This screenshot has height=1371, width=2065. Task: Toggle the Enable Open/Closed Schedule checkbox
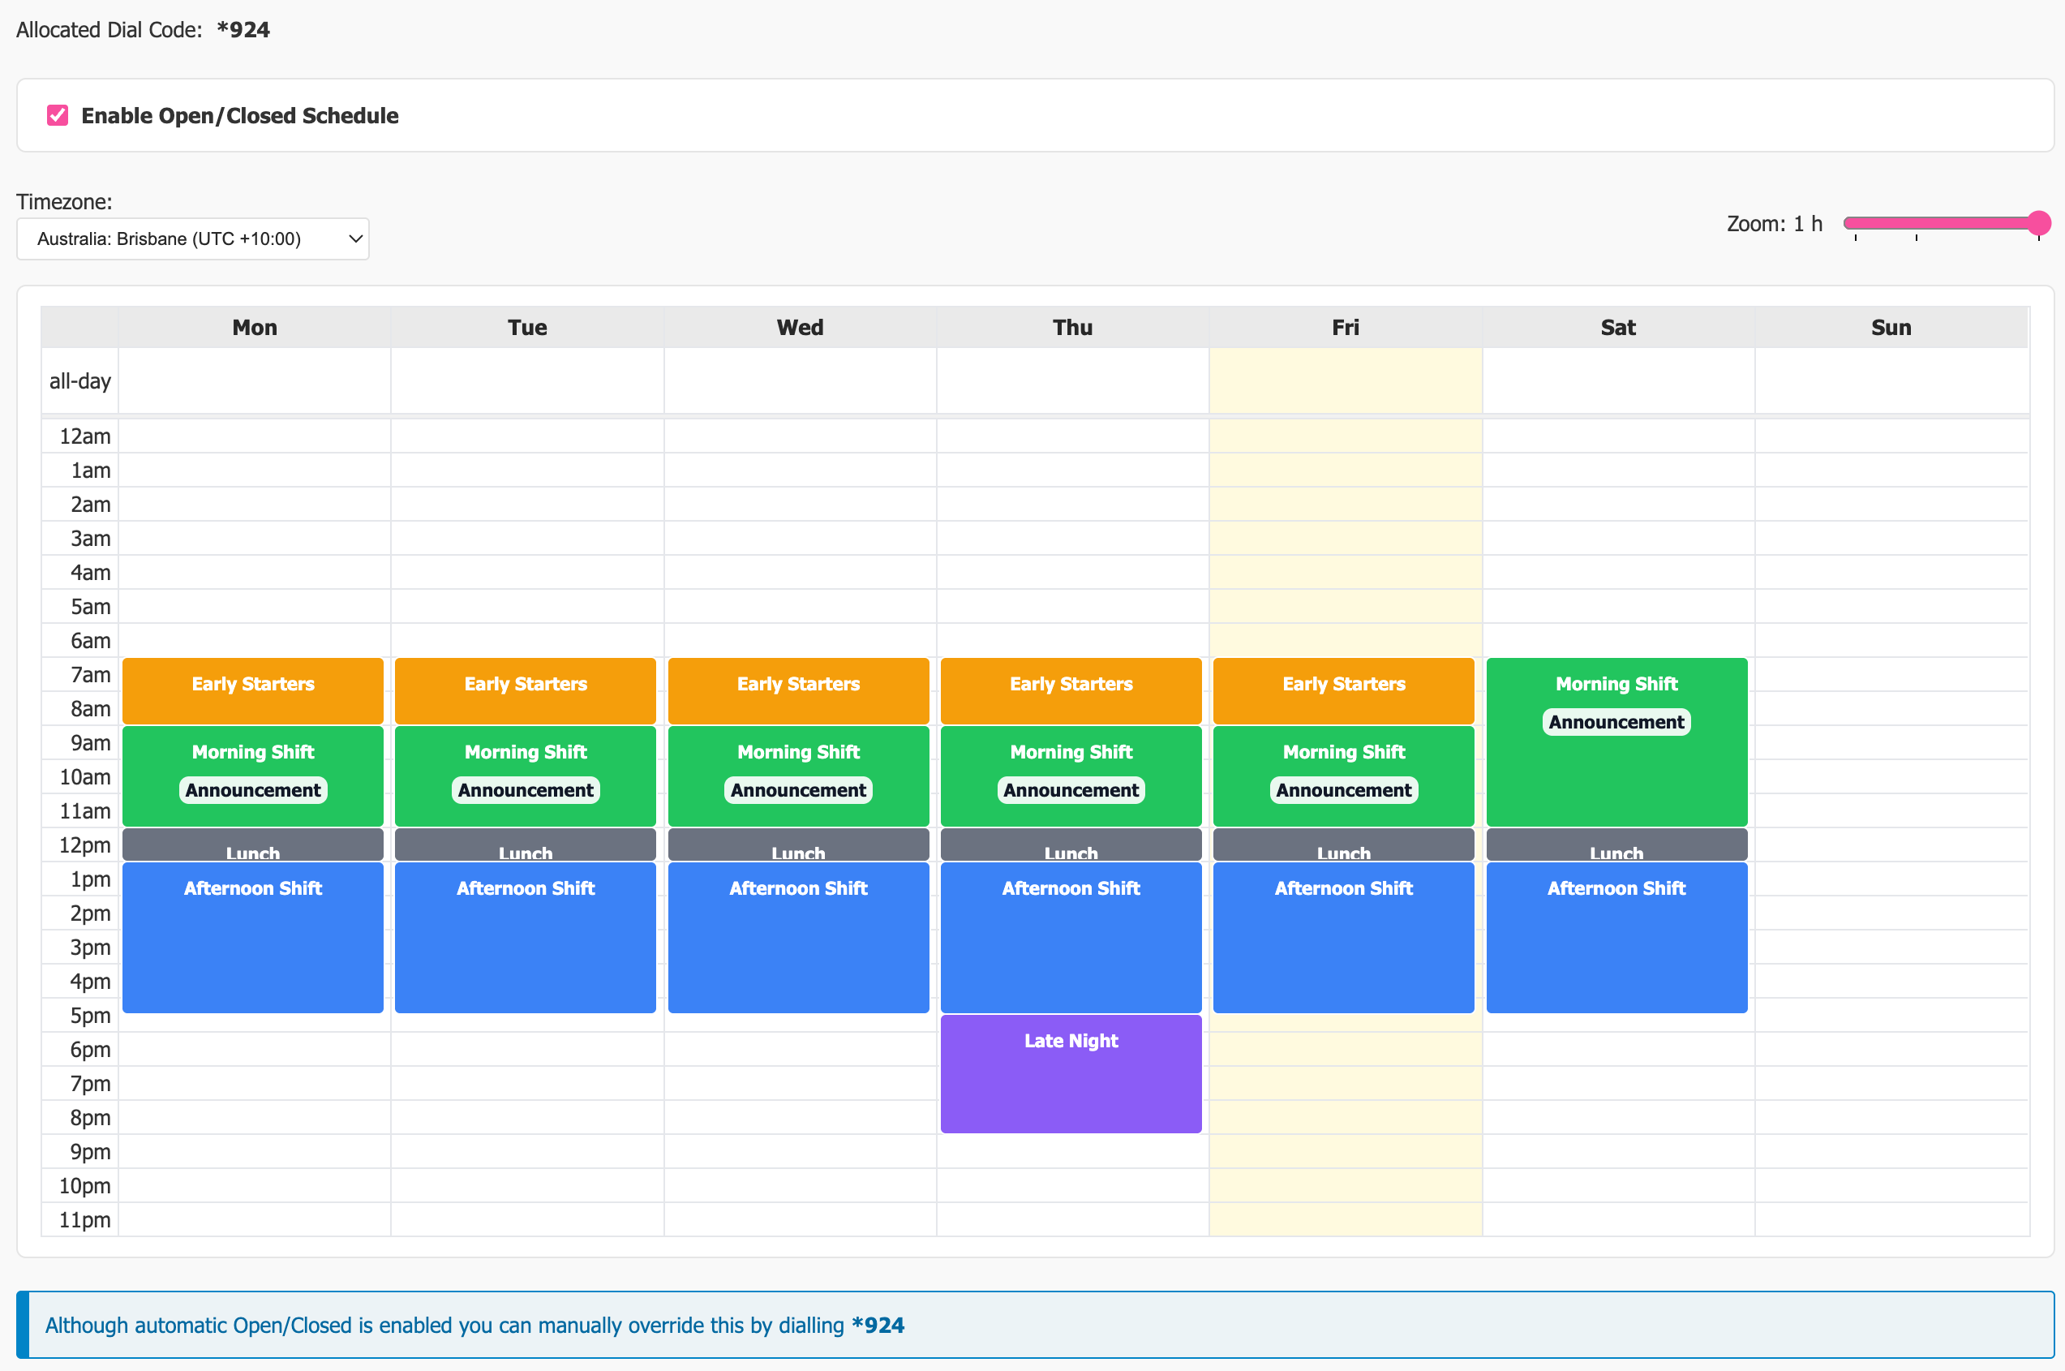point(58,115)
